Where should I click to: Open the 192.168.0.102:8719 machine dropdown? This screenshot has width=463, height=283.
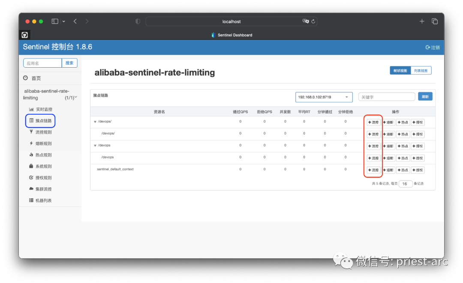pyautogui.click(x=324, y=97)
